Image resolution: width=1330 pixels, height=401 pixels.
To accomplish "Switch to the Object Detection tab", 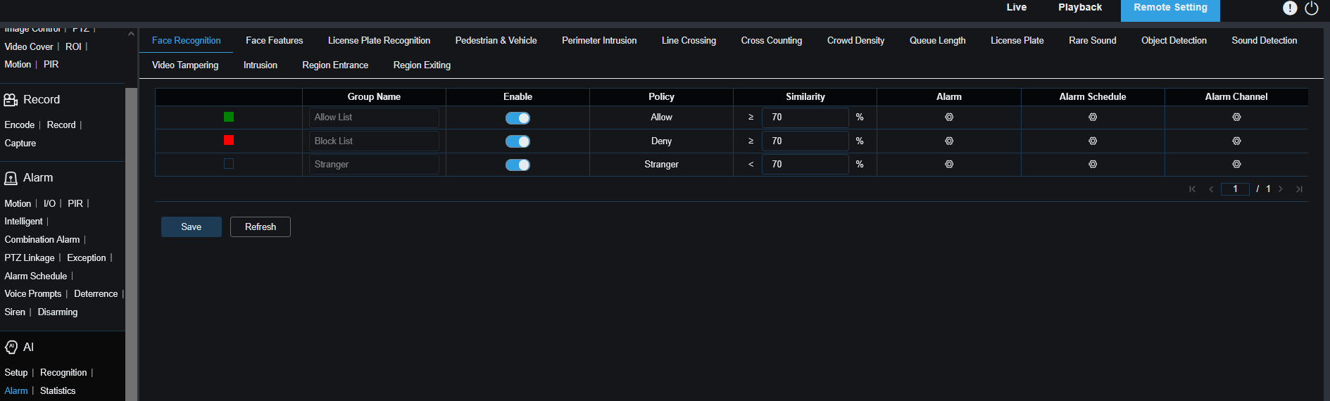I will [x=1174, y=41].
